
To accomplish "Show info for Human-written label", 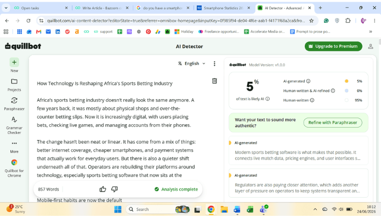I will coord(312,100).
